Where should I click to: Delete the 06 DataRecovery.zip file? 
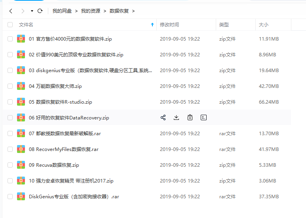click(x=190, y=117)
